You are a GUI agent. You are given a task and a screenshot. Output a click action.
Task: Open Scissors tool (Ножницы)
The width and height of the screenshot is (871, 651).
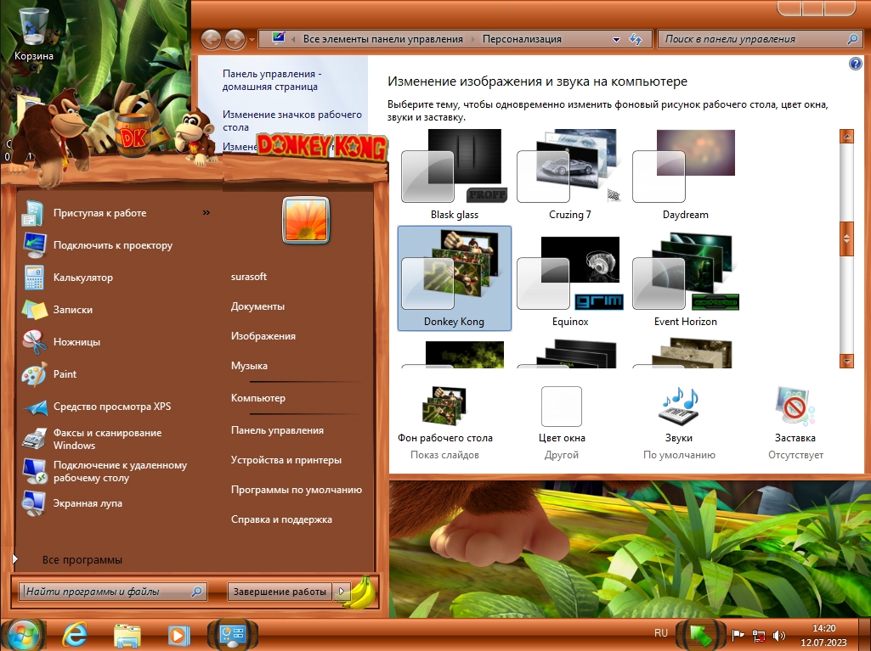point(76,342)
